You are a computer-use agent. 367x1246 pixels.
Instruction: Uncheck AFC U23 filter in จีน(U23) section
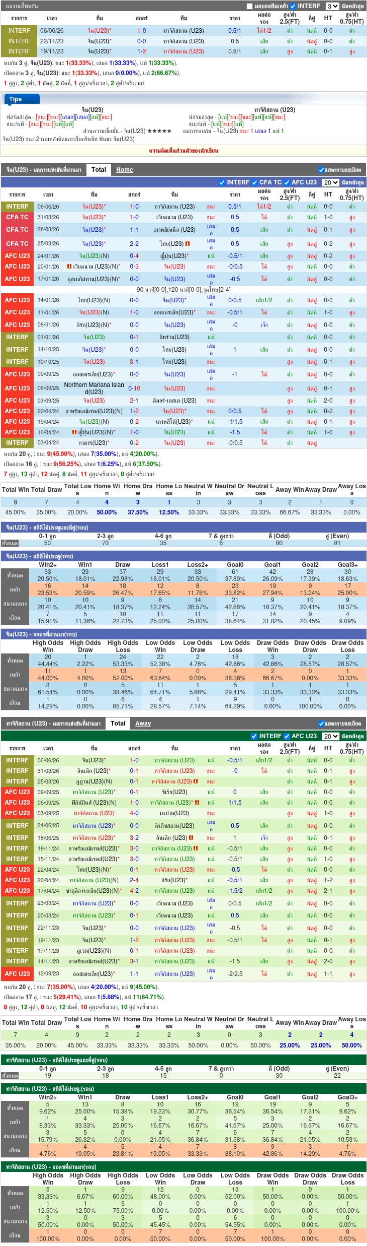pos(287,182)
